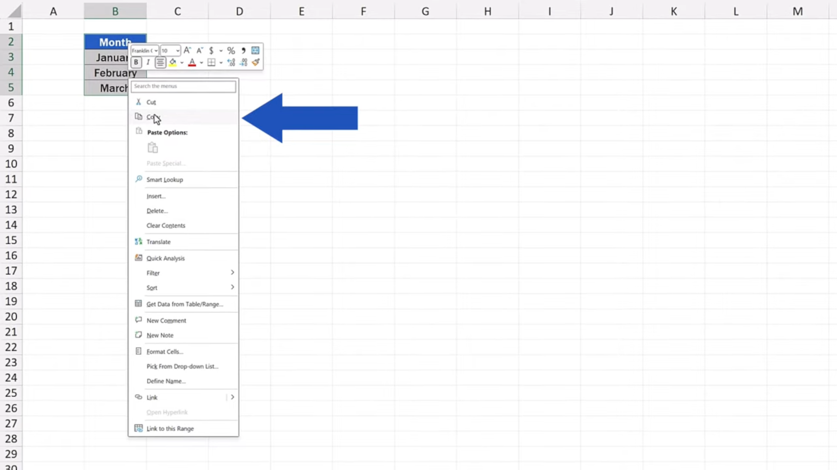Click New Comment in the menu

[x=166, y=320]
